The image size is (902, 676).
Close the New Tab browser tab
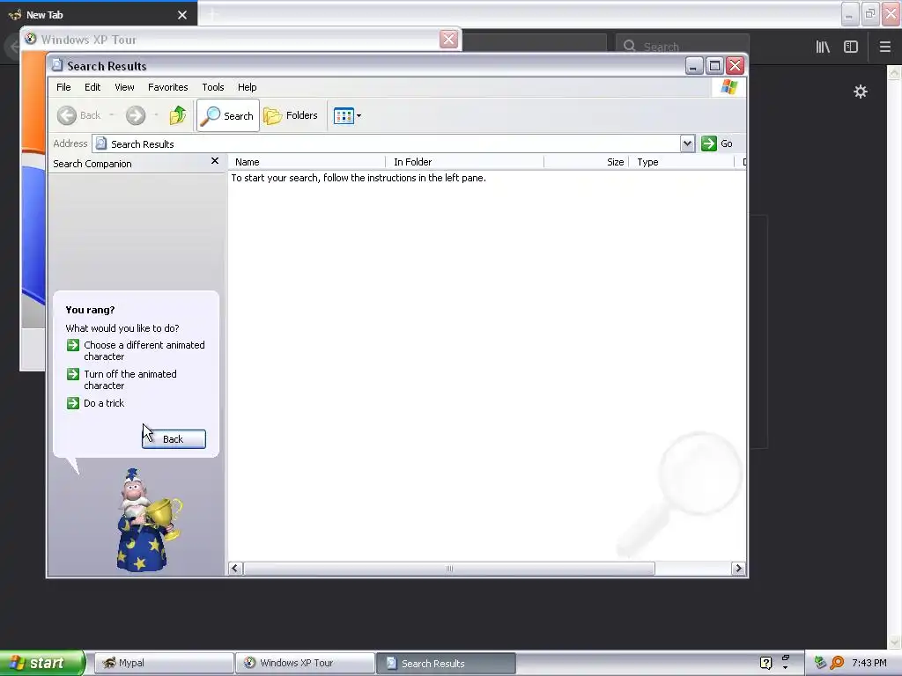182,15
